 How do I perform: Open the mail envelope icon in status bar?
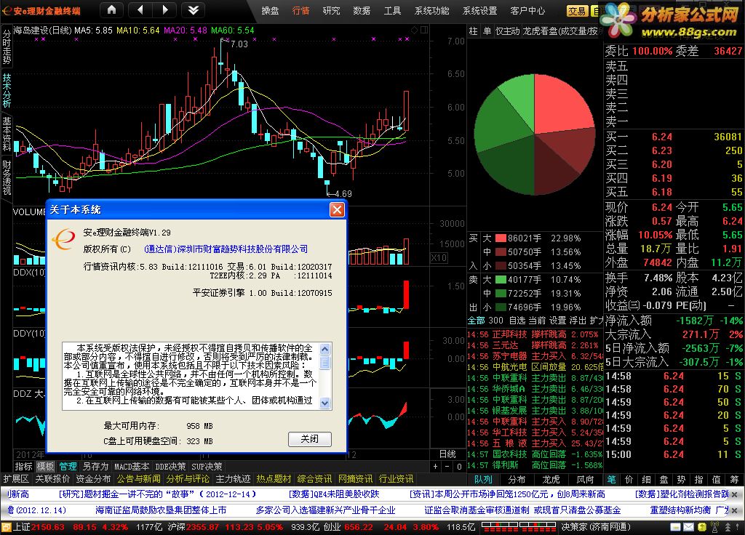click(x=688, y=527)
